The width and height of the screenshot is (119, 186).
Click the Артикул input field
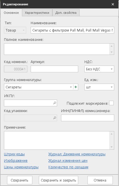click(x=54, y=69)
